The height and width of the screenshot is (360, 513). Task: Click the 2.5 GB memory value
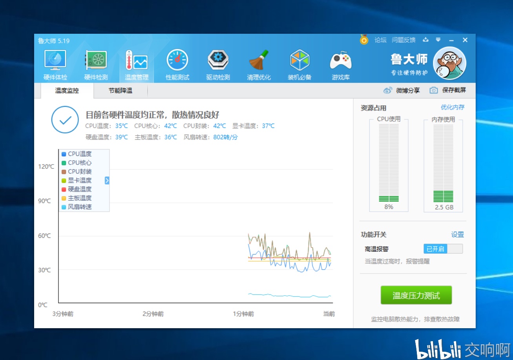tap(444, 207)
